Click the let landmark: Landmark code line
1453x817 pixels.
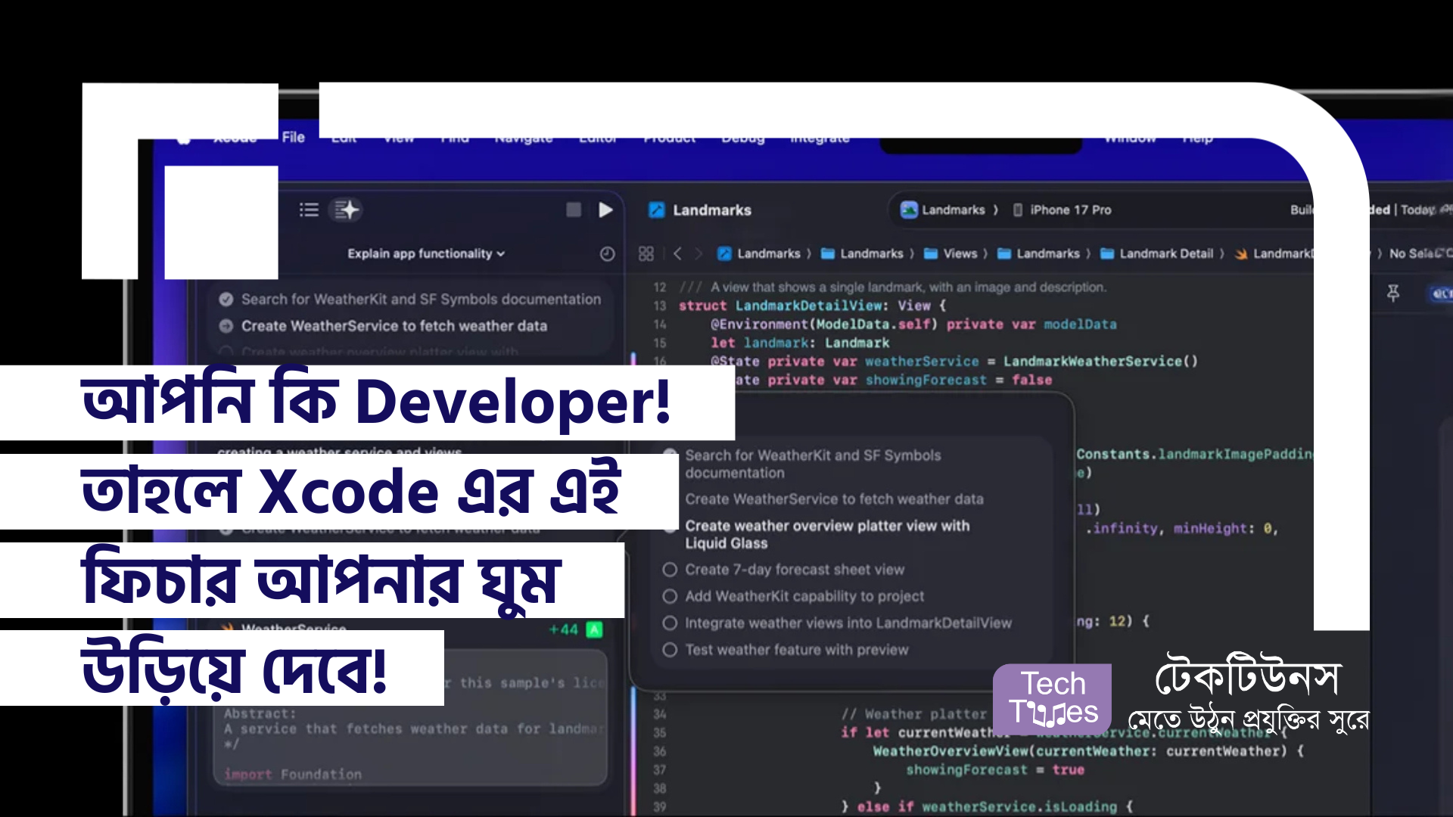[x=800, y=343]
